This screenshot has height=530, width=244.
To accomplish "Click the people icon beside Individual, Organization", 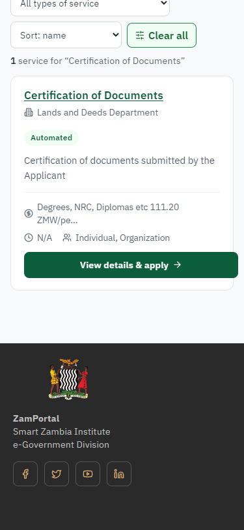I will point(67,238).
